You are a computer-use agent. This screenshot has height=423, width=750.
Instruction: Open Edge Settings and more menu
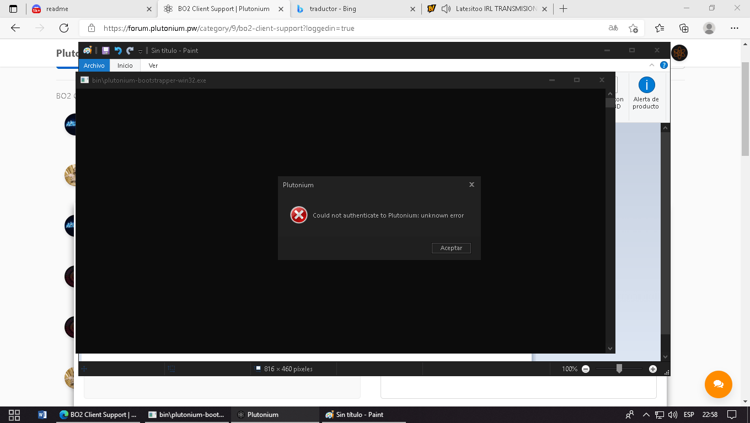tap(734, 28)
